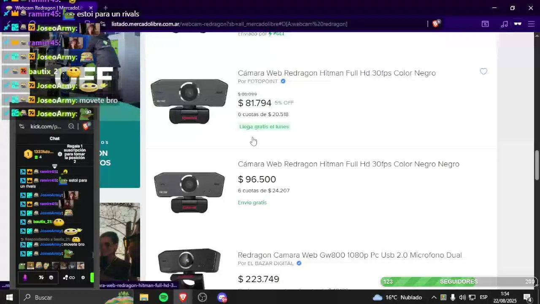Screen dimensions: 540x304
Task: Click the volume speaker tray icon
Action: (462, 297)
